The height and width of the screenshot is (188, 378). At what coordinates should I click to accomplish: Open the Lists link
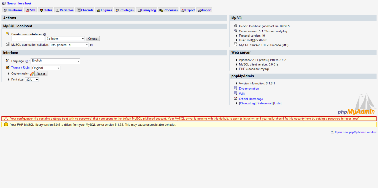click(x=278, y=104)
